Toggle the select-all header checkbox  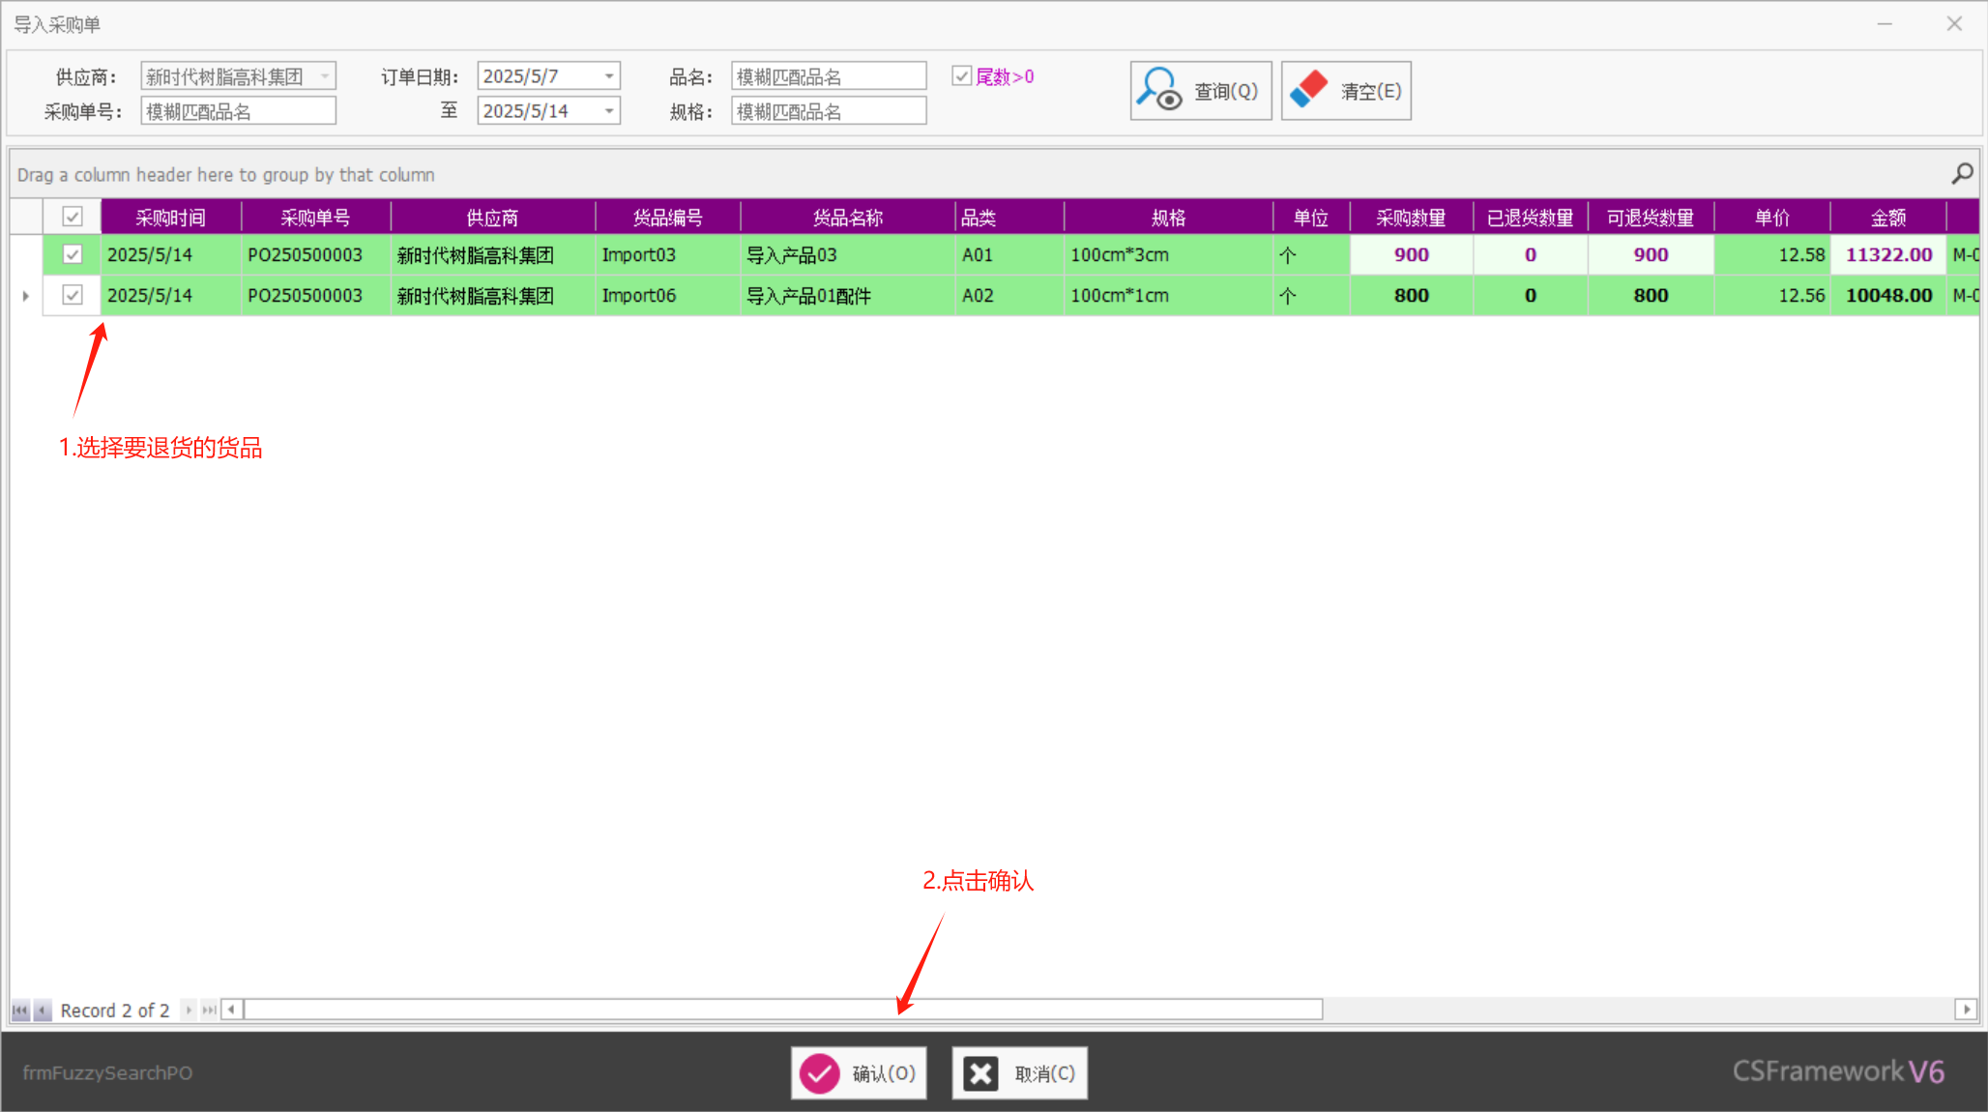tap(73, 217)
